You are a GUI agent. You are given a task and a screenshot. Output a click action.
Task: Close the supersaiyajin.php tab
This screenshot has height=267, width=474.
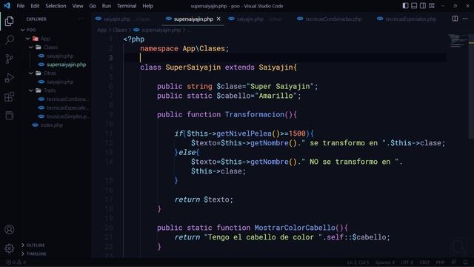(218, 19)
